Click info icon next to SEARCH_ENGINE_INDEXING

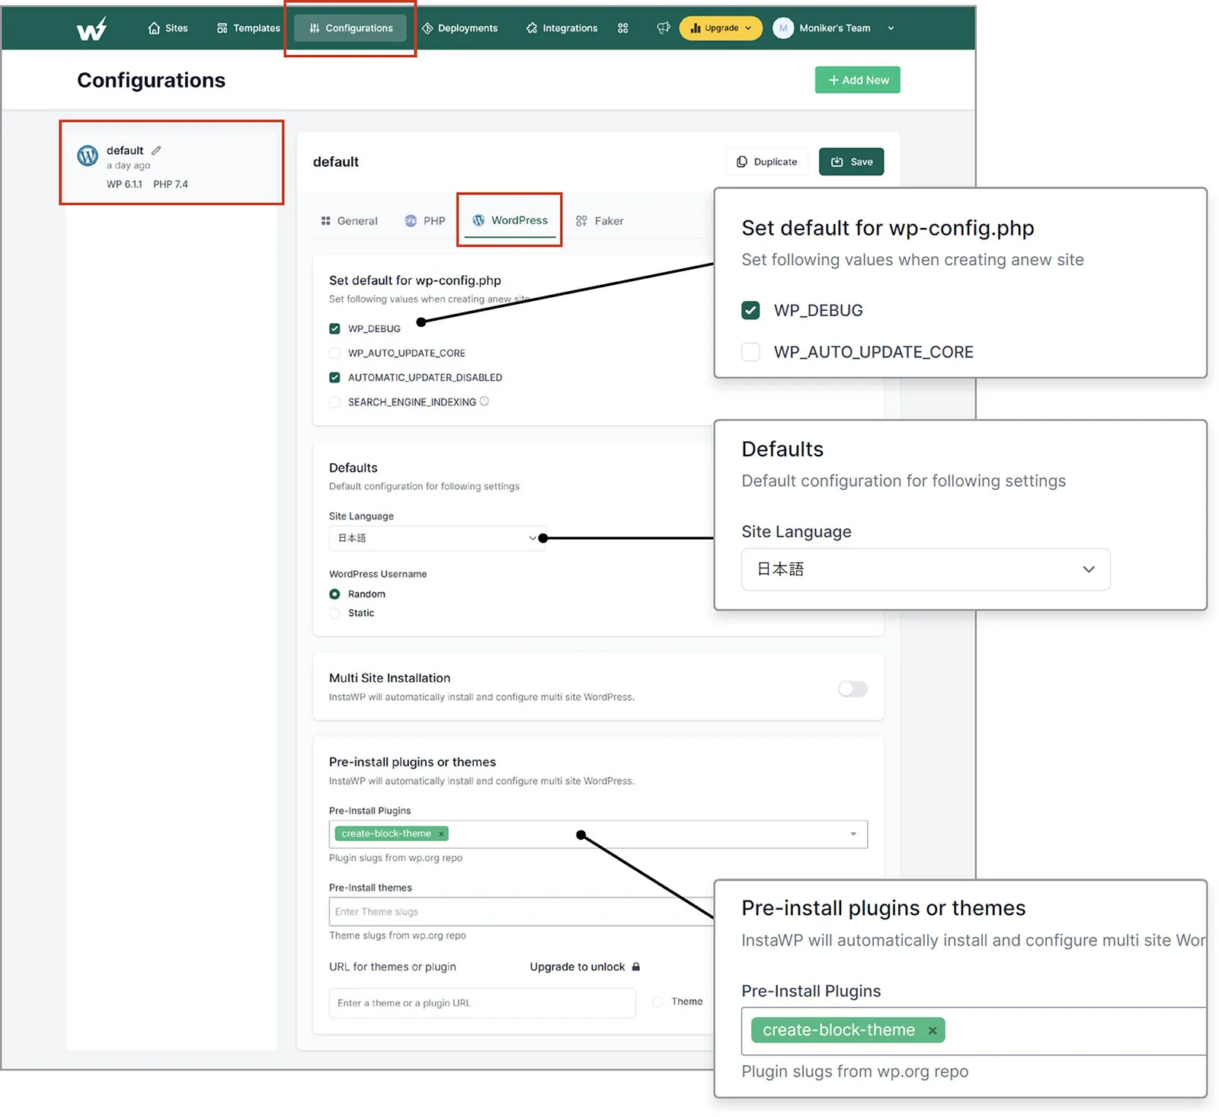tap(485, 402)
